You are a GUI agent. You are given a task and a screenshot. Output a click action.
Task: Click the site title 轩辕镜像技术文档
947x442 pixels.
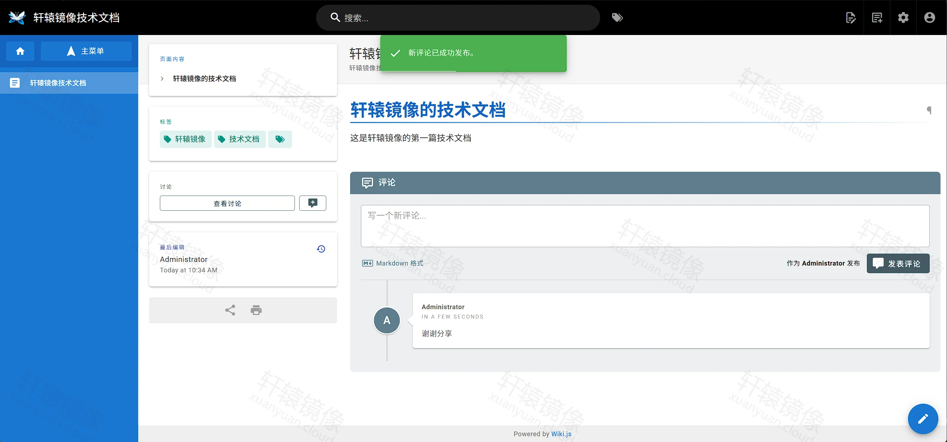[x=77, y=18]
